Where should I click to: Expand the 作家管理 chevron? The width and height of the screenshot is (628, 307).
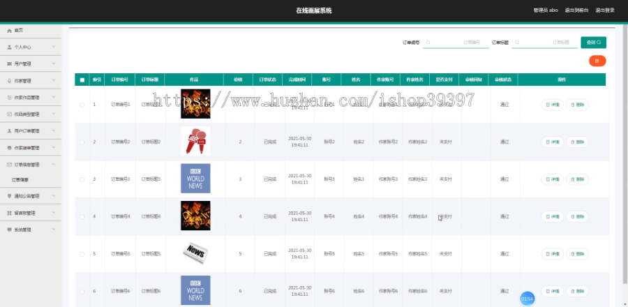tap(54, 80)
